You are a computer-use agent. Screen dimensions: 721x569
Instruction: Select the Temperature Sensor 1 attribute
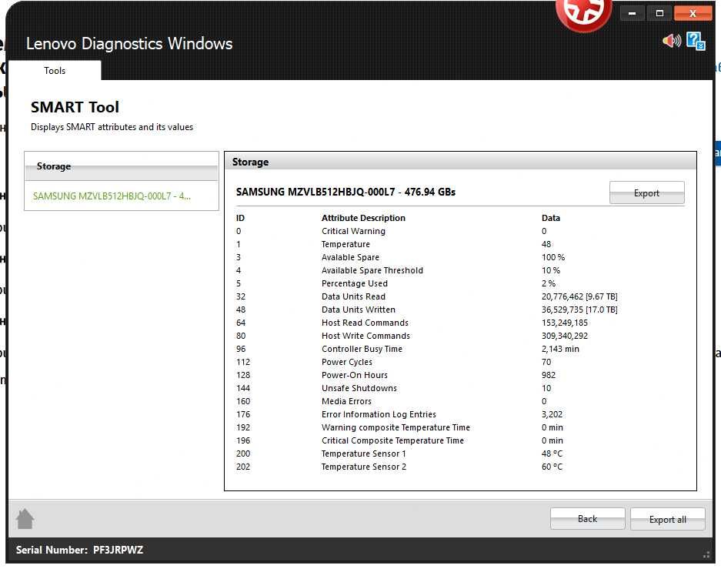[x=364, y=454]
